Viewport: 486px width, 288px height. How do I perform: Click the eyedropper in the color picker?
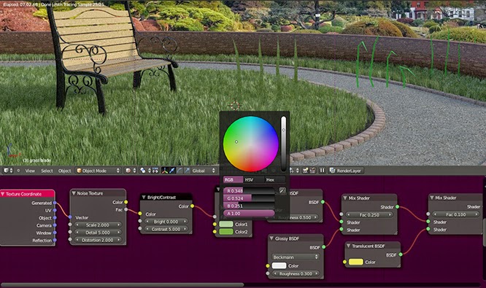[x=282, y=191]
